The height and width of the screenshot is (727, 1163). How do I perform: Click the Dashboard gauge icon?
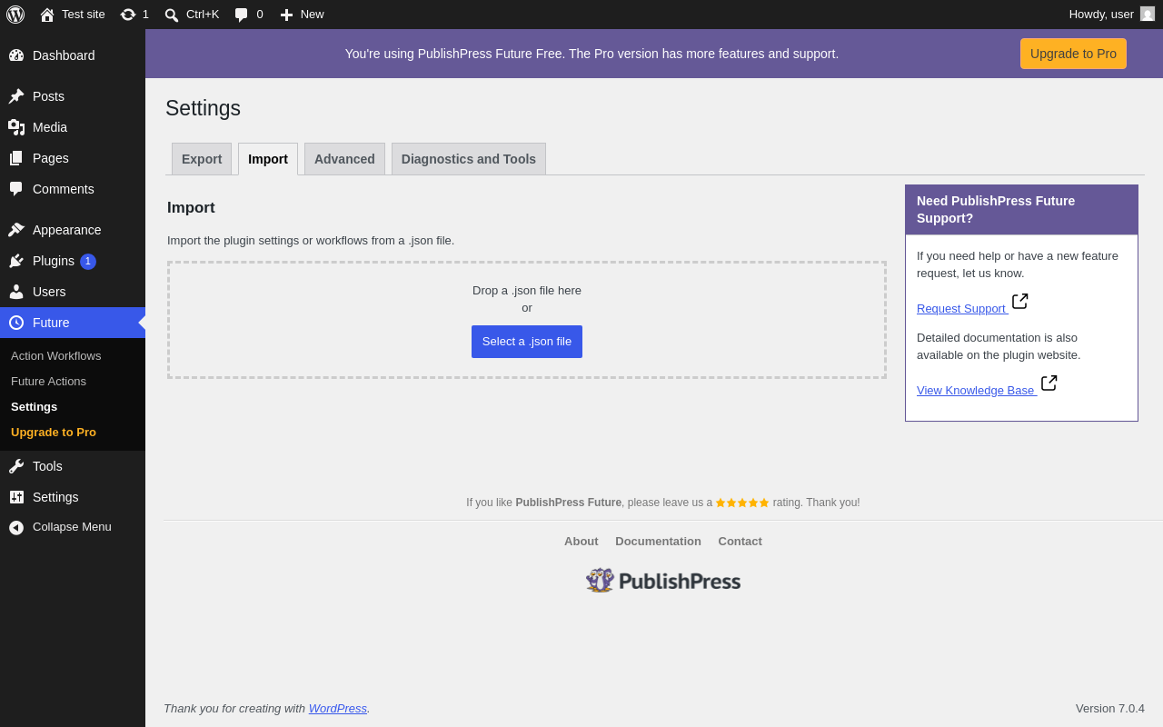tap(16, 55)
